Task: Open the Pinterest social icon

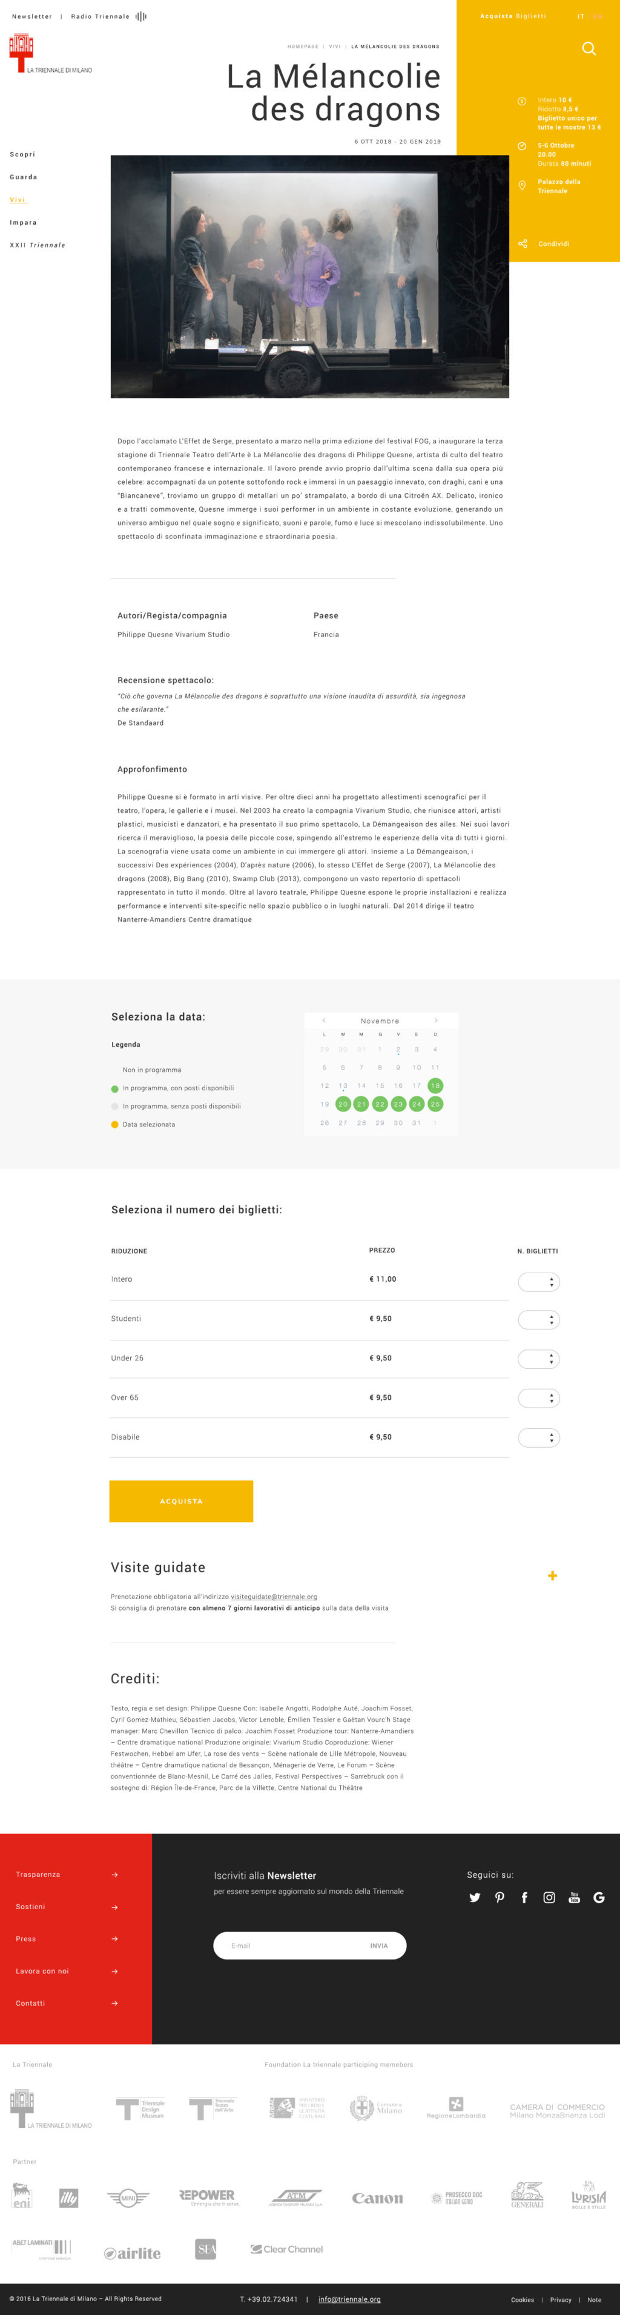Action: point(500,1897)
